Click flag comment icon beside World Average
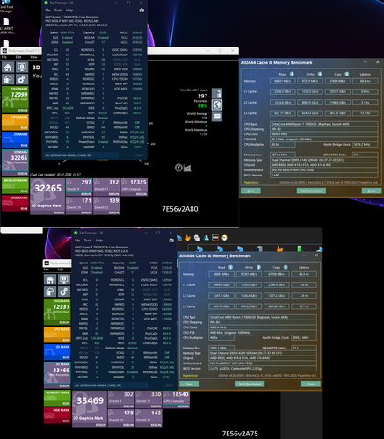 217,116
